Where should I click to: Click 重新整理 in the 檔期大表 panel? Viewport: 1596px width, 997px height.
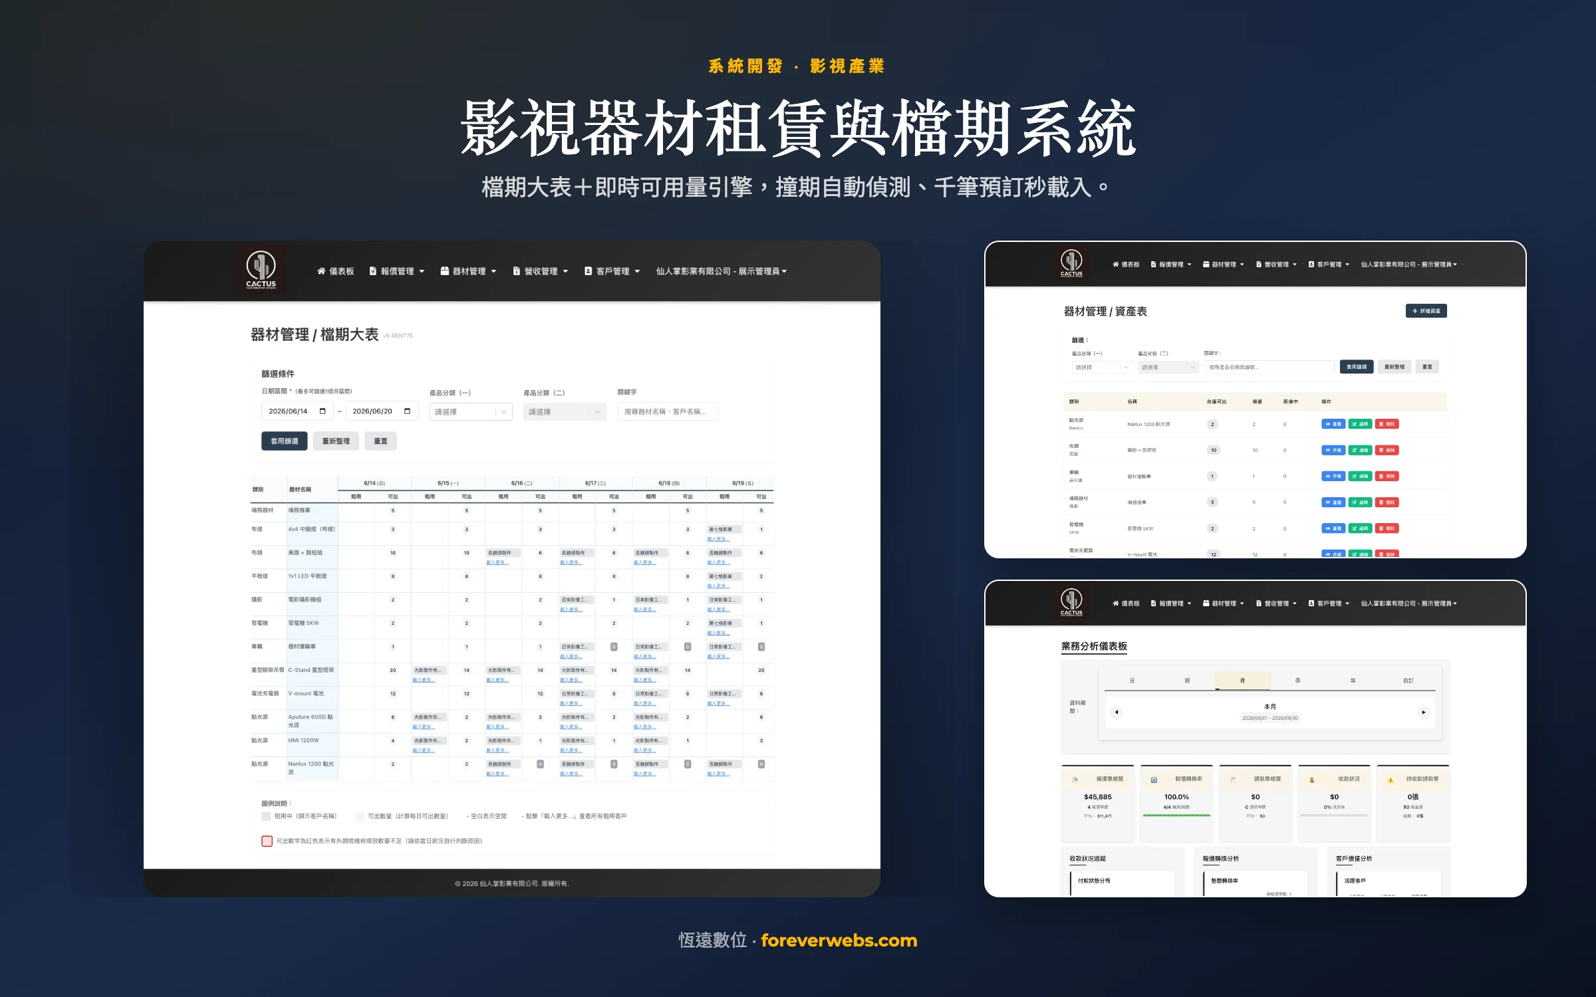point(336,441)
